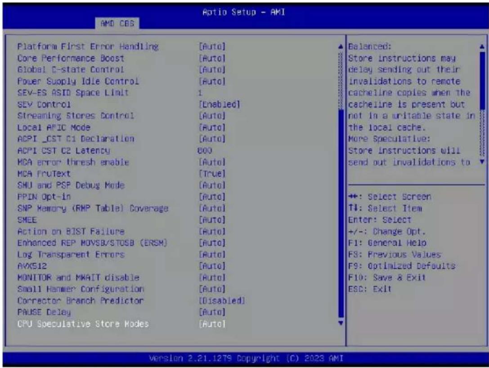This screenshot has height=368, width=489.
Task: Open Log Transparent Errors setting
Action: point(71,255)
